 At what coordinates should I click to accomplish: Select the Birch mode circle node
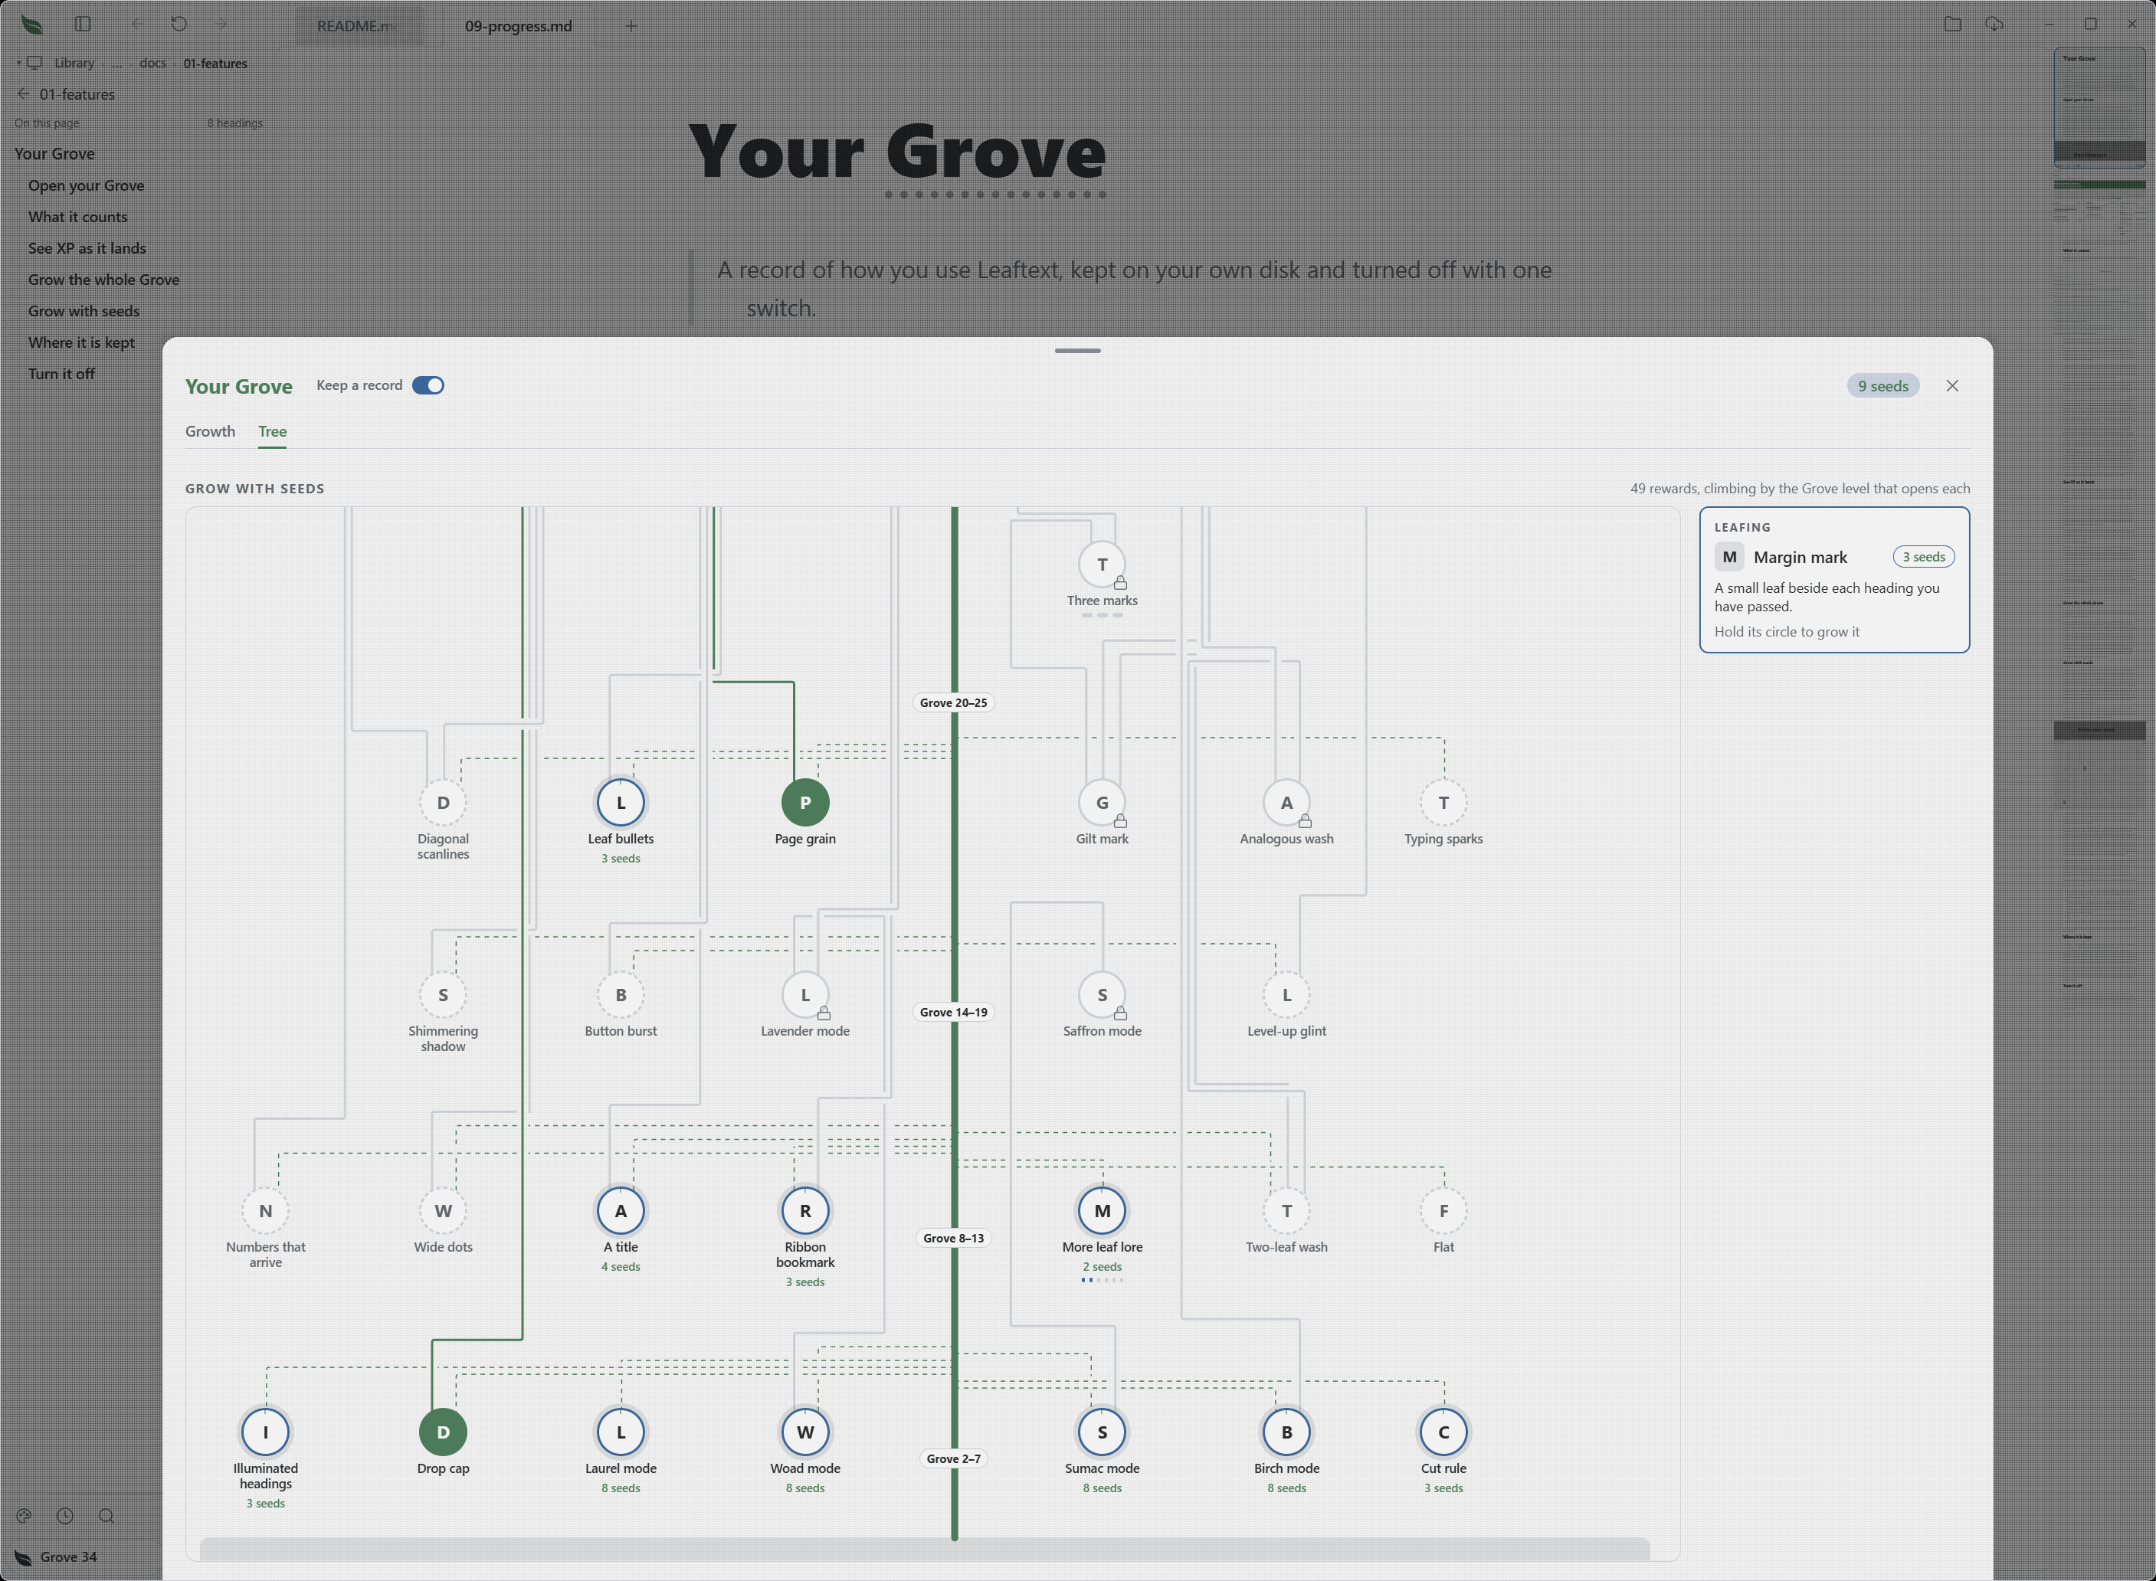1286,1432
